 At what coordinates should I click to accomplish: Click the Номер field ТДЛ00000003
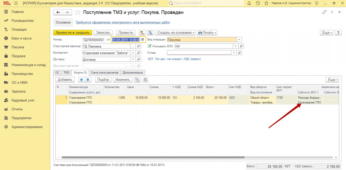[93, 40]
